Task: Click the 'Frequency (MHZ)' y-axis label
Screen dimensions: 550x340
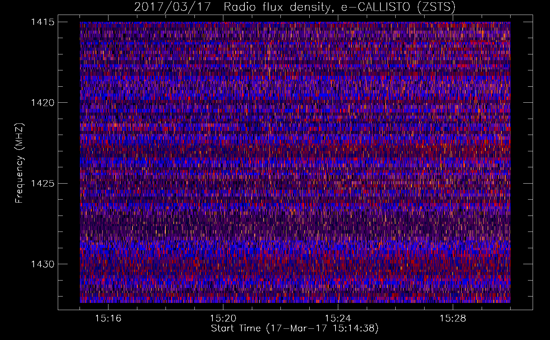Action: point(20,163)
